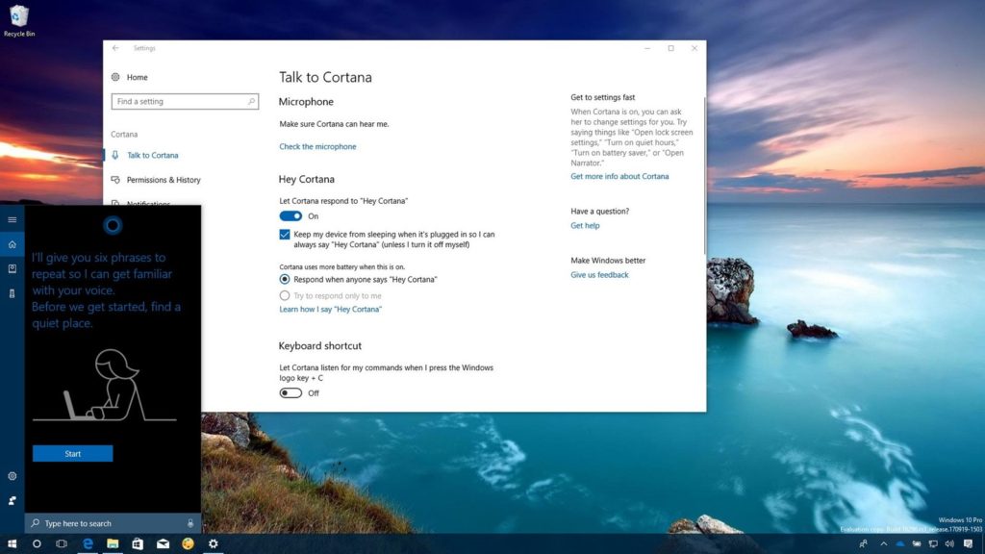Click the Cortana feedback icon in sidebar
Screen dimensions: 985x554
[12, 500]
